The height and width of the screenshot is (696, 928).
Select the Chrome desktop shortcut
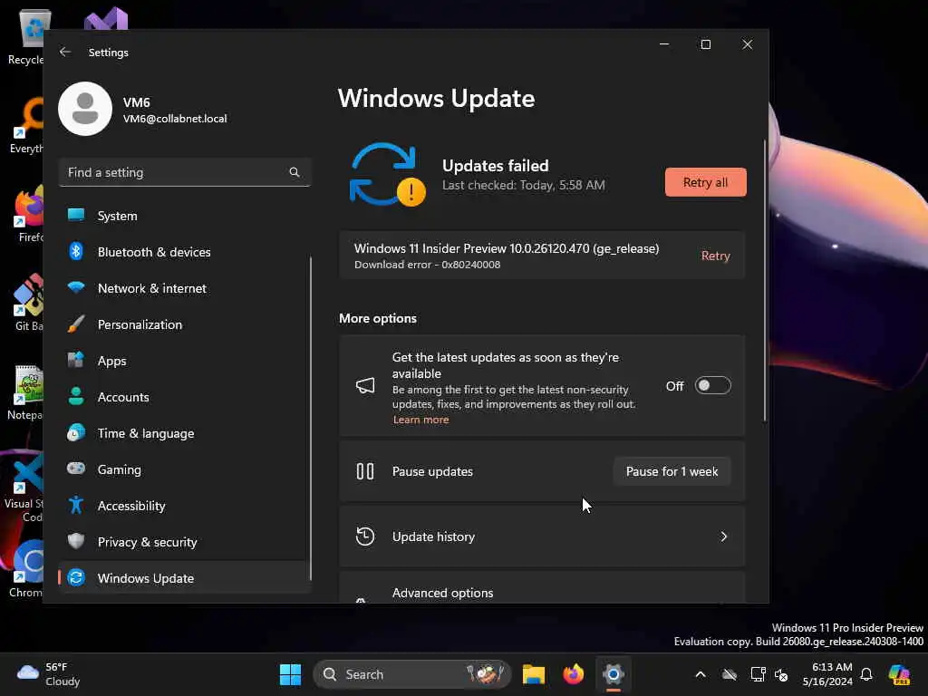(x=26, y=569)
